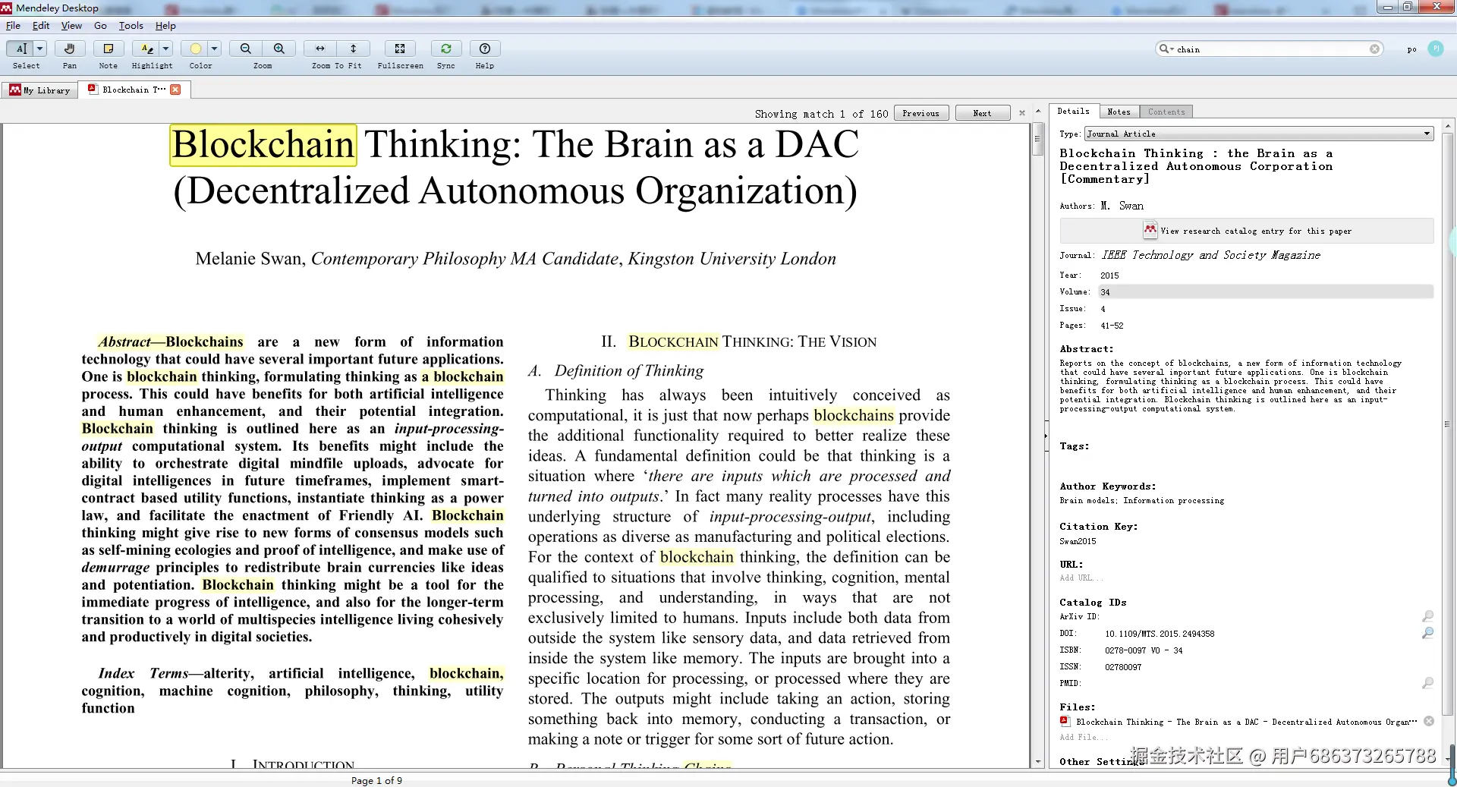1457x787 pixels.
Task: Close the Blockchain T... document tab
Action: pyautogui.click(x=176, y=90)
